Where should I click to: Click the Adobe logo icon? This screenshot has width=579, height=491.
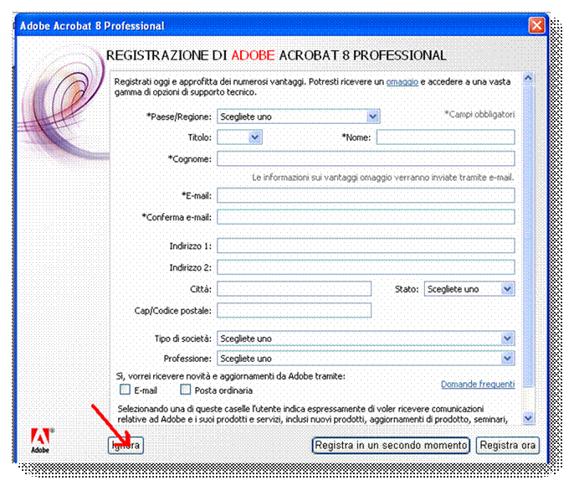(41, 441)
